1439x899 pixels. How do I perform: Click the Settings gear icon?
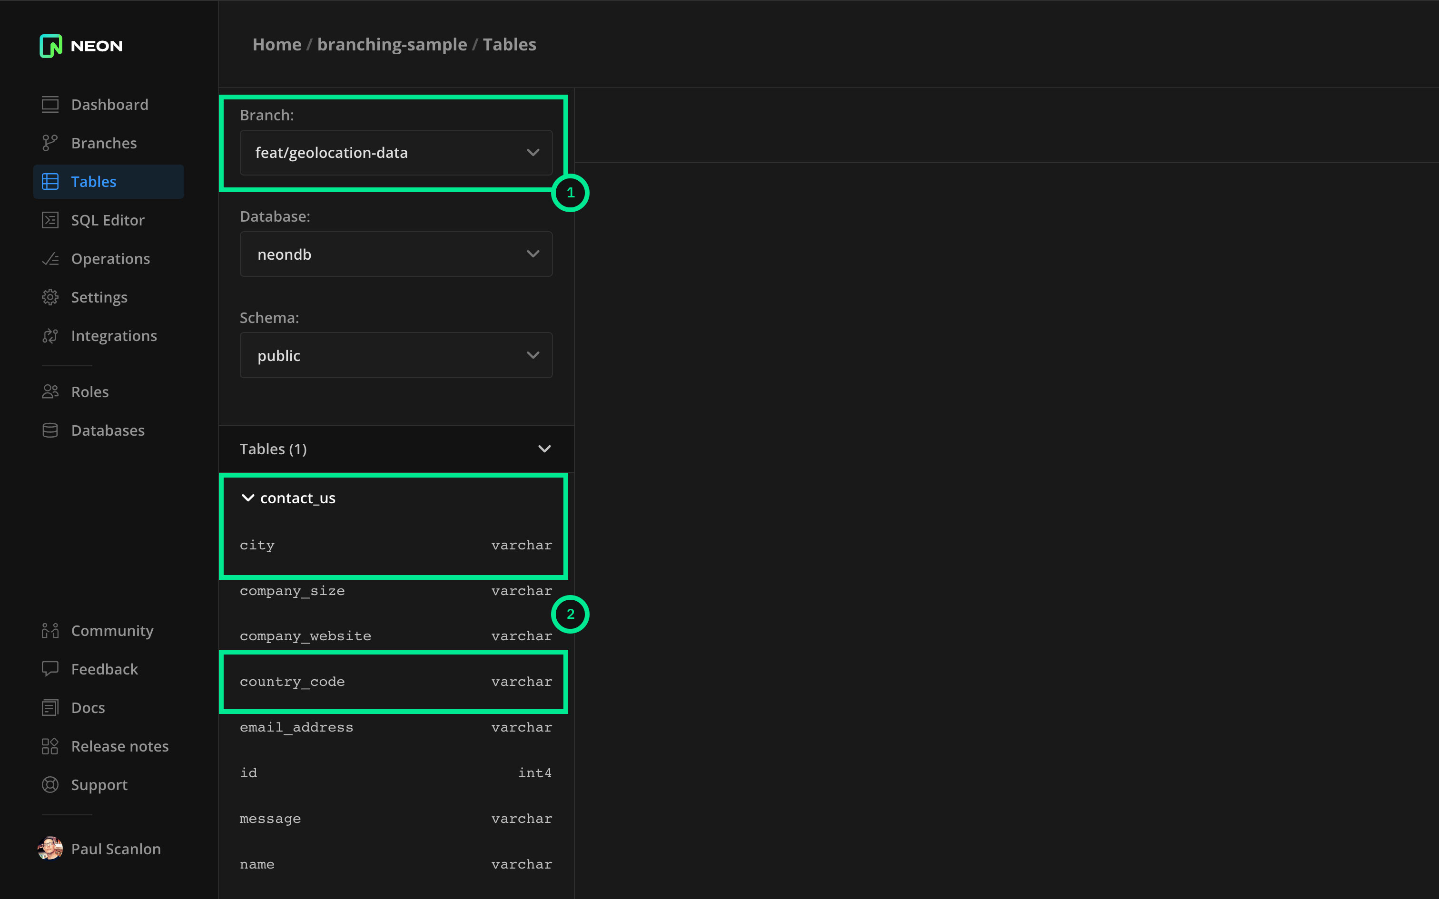pos(50,297)
